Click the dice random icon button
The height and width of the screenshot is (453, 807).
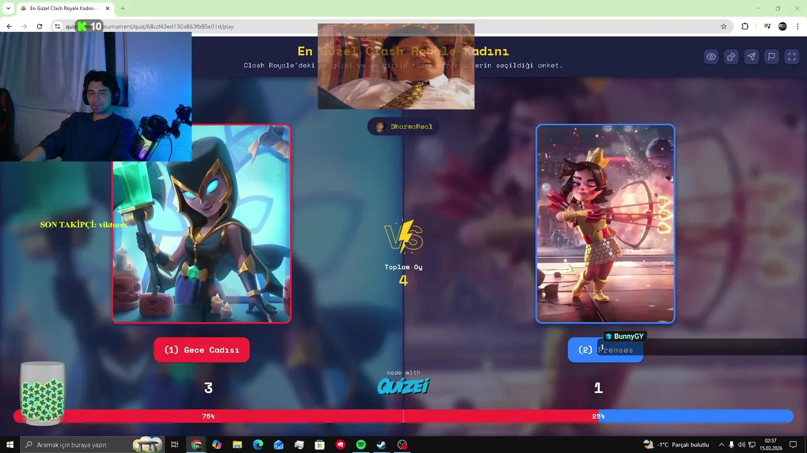(x=731, y=57)
